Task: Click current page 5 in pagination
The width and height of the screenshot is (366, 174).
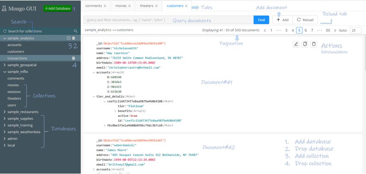Action: point(299,31)
